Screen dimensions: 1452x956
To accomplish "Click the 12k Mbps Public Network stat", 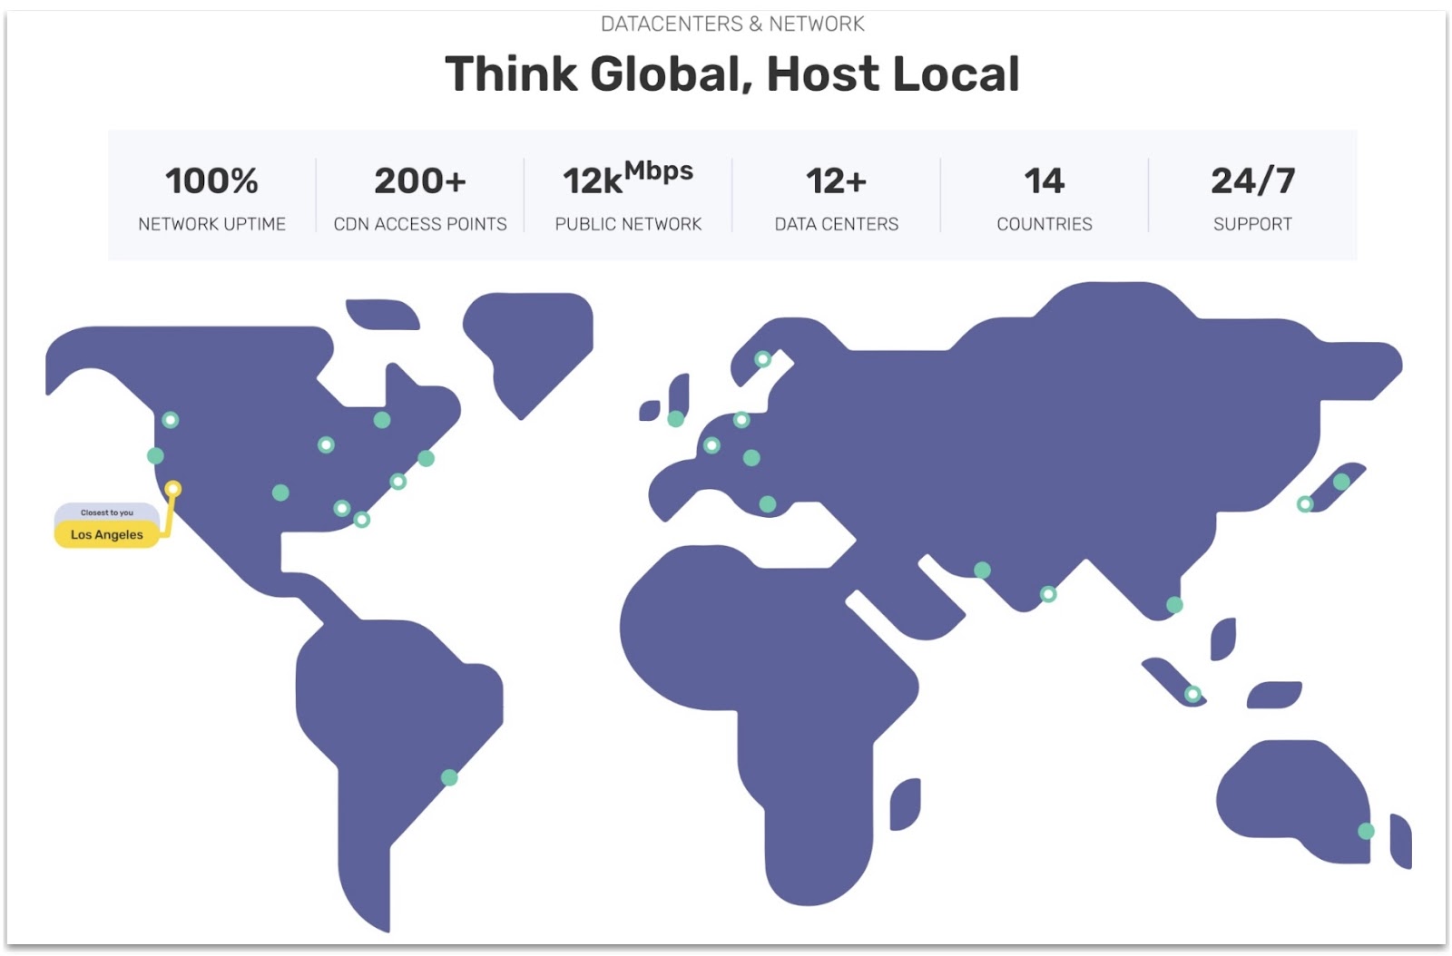I will point(628,197).
